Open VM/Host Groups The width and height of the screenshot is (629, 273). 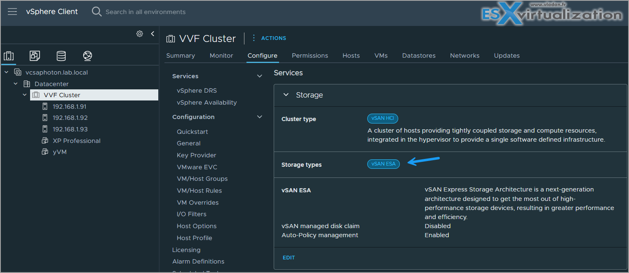click(x=202, y=179)
